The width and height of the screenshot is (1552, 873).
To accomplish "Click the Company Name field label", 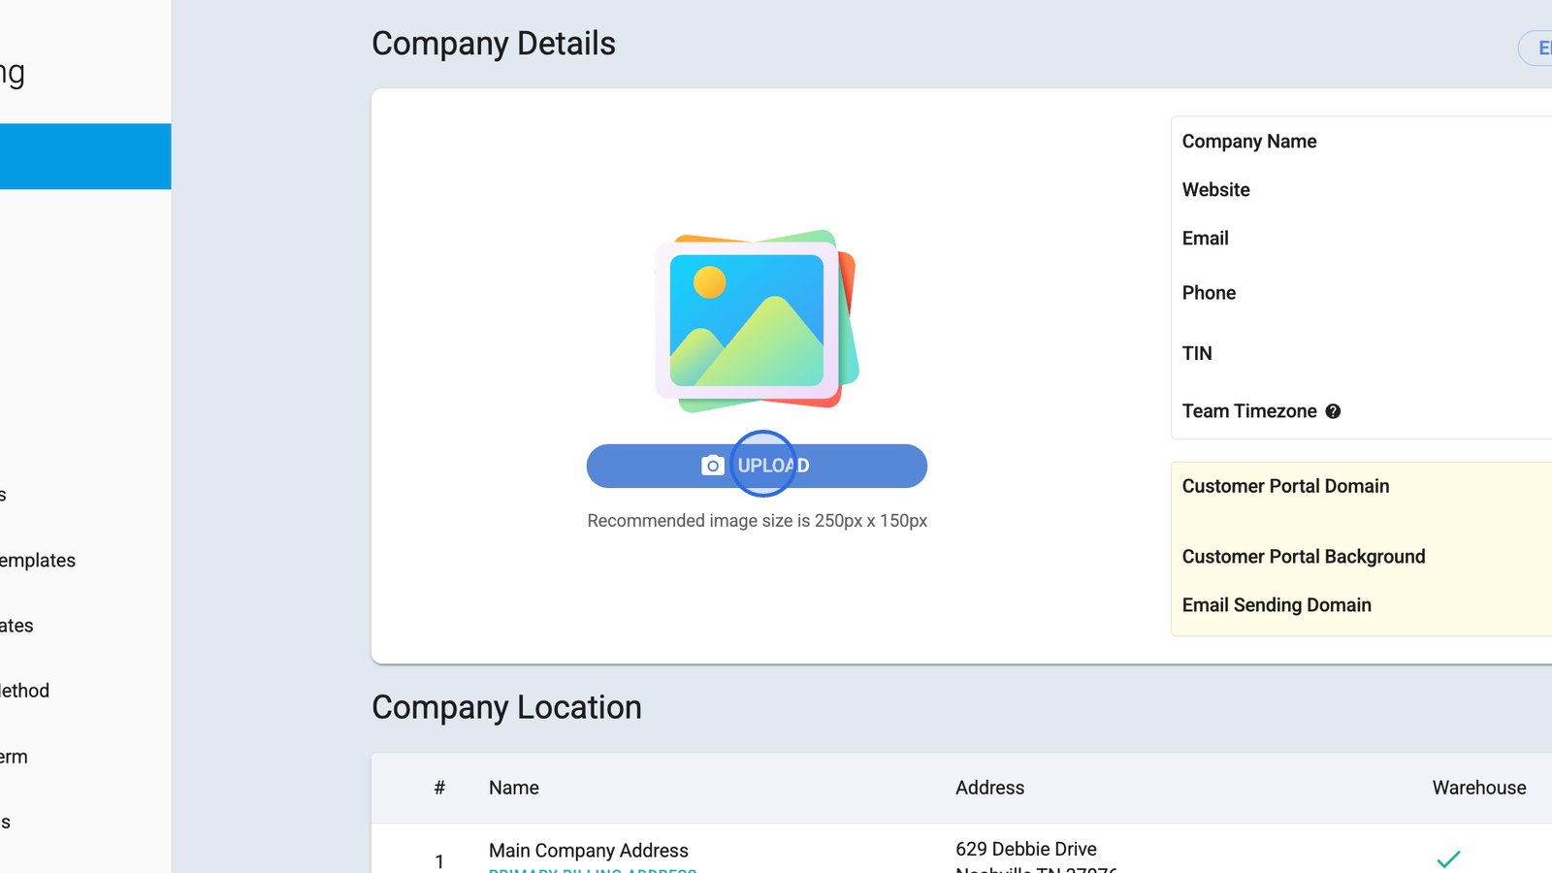I will pos(1248,142).
